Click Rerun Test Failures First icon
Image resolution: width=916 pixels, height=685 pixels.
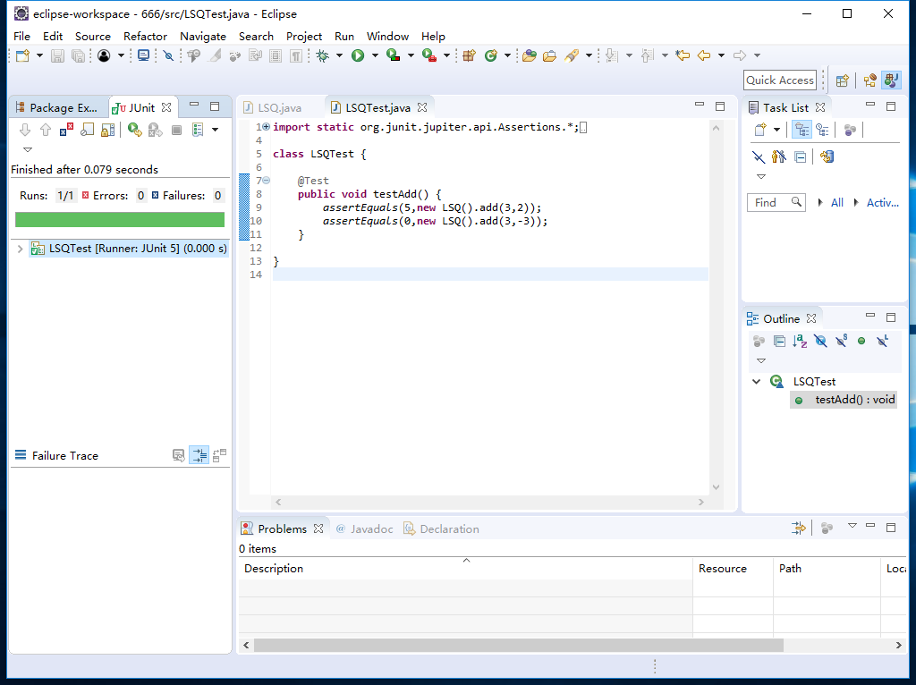[x=155, y=130]
